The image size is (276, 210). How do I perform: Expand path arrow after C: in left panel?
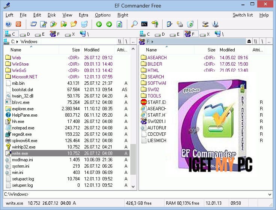tap(17, 42)
